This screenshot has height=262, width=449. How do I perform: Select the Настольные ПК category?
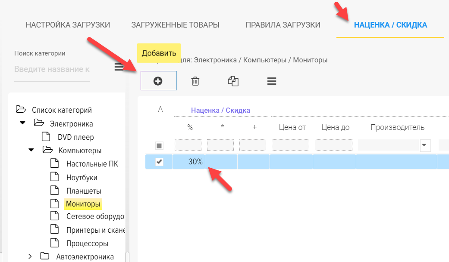92,164
